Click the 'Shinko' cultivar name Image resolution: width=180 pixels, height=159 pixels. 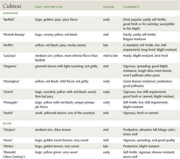(x=8, y=146)
